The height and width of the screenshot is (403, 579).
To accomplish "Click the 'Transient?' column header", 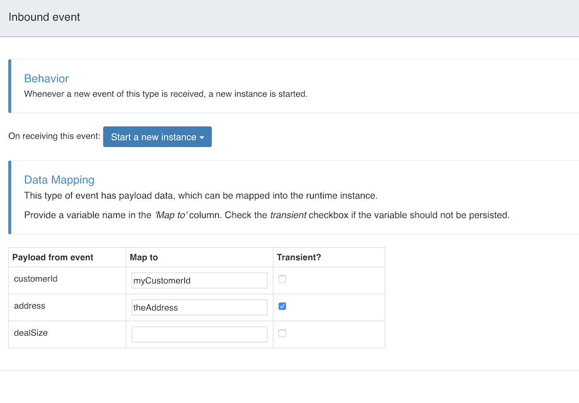I will pyautogui.click(x=300, y=257).
